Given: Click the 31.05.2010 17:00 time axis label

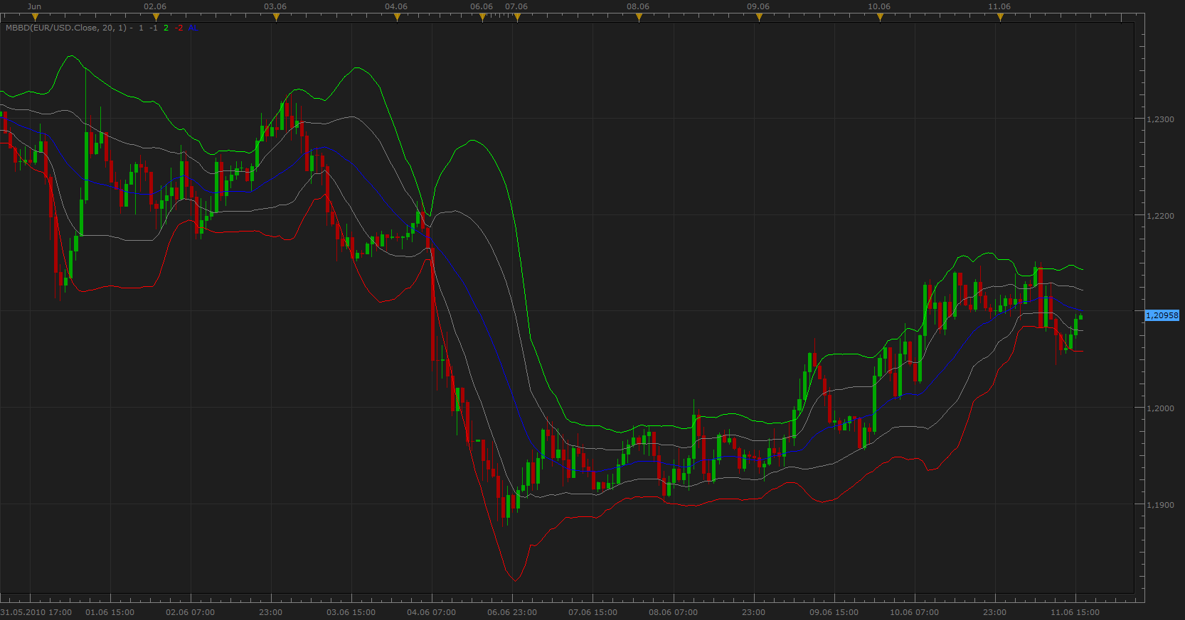Looking at the screenshot, I should point(36,612).
